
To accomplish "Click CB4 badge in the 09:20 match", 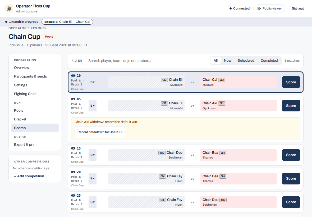I will coord(223,177).
